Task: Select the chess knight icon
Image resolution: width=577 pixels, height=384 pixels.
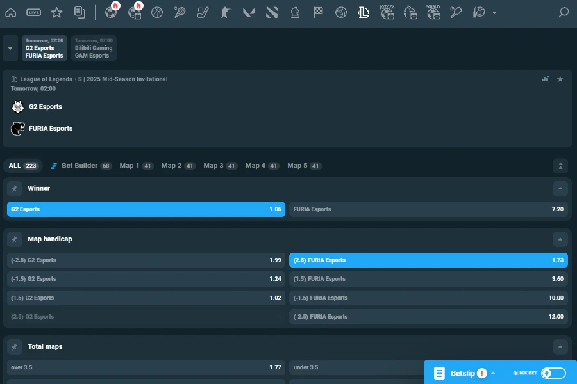Action: 295,12
